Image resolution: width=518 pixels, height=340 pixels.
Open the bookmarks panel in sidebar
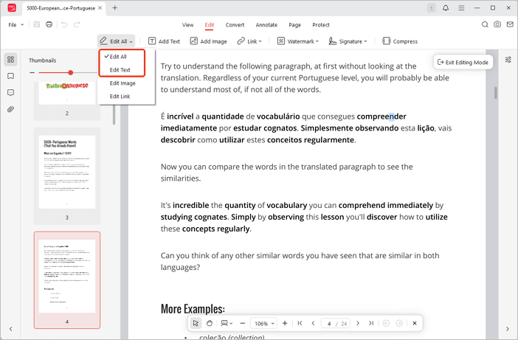pos(11,76)
